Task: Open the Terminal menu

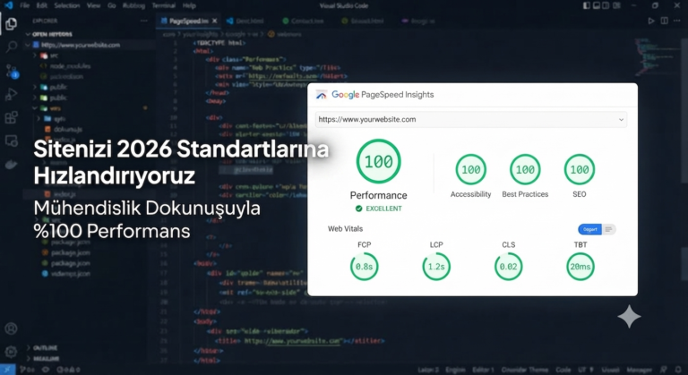Action: pos(163,5)
